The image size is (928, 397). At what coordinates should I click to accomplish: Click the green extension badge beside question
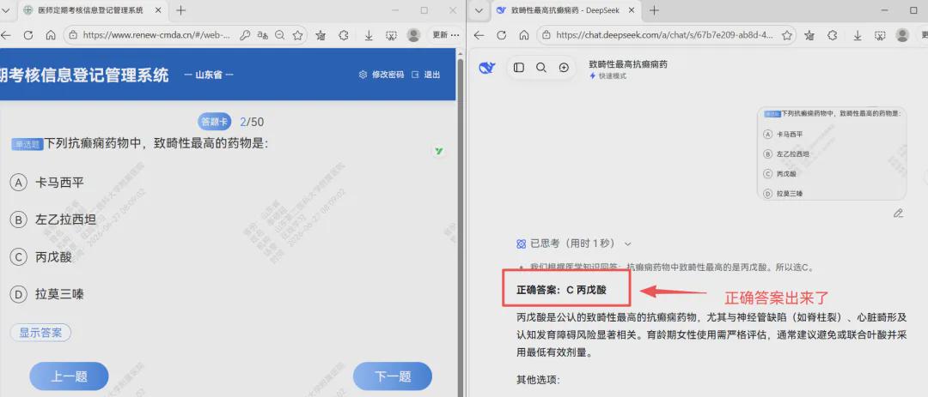pyautogui.click(x=438, y=151)
